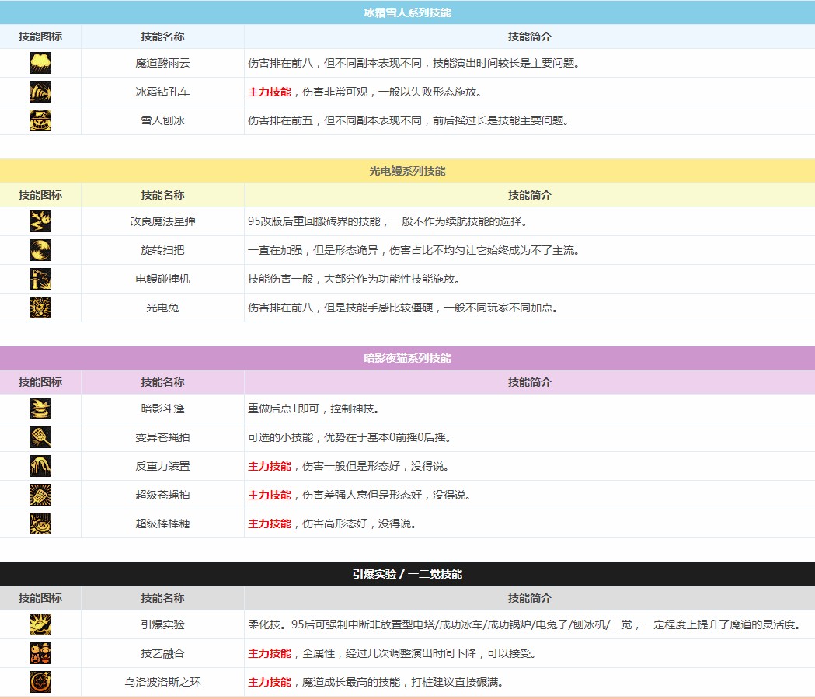
Task: Click the red 主力技能 label for 冰霜钻孔车
Action: coord(269,92)
